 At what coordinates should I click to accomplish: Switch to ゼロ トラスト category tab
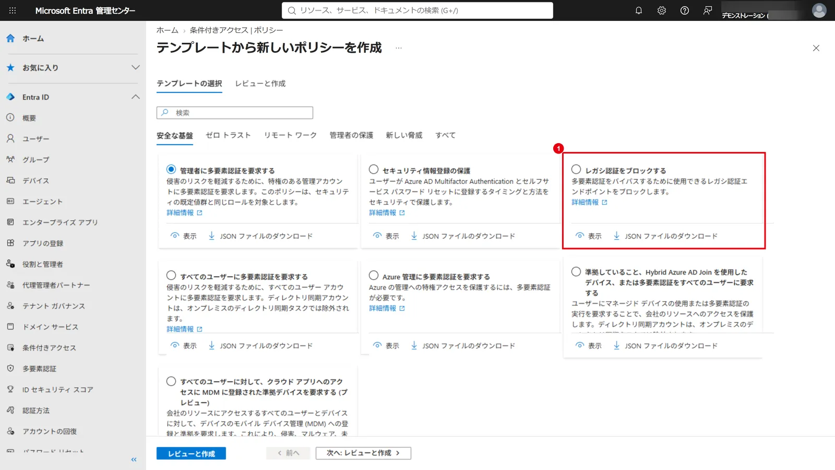tap(228, 135)
